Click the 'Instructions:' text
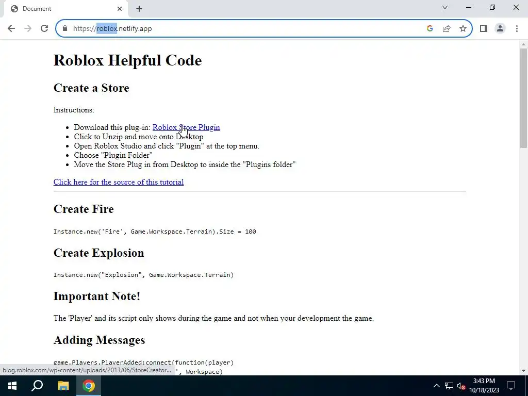This screenshot has width=528, height=396. click(x=74, y=110)
